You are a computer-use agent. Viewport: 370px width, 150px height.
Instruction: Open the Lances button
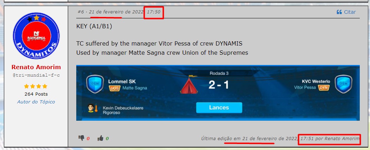(x=219, y=108)
